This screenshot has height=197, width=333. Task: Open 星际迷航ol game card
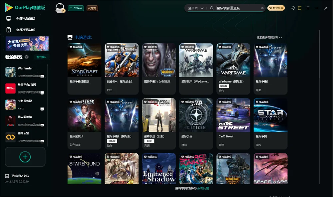coord(84,124)
